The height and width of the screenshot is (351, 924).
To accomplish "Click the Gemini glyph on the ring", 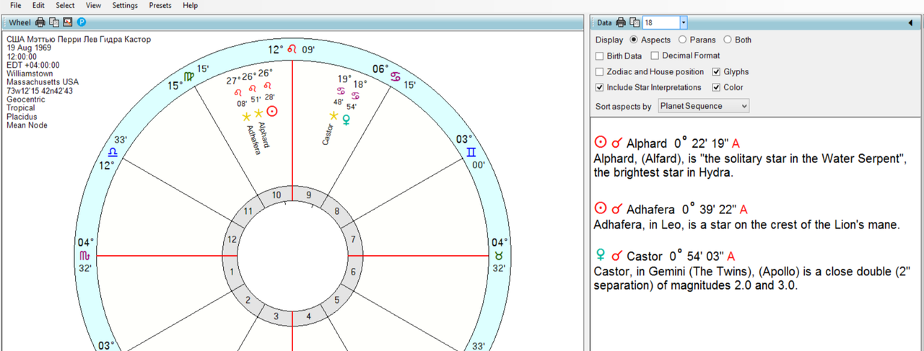I will click(471, 153).
